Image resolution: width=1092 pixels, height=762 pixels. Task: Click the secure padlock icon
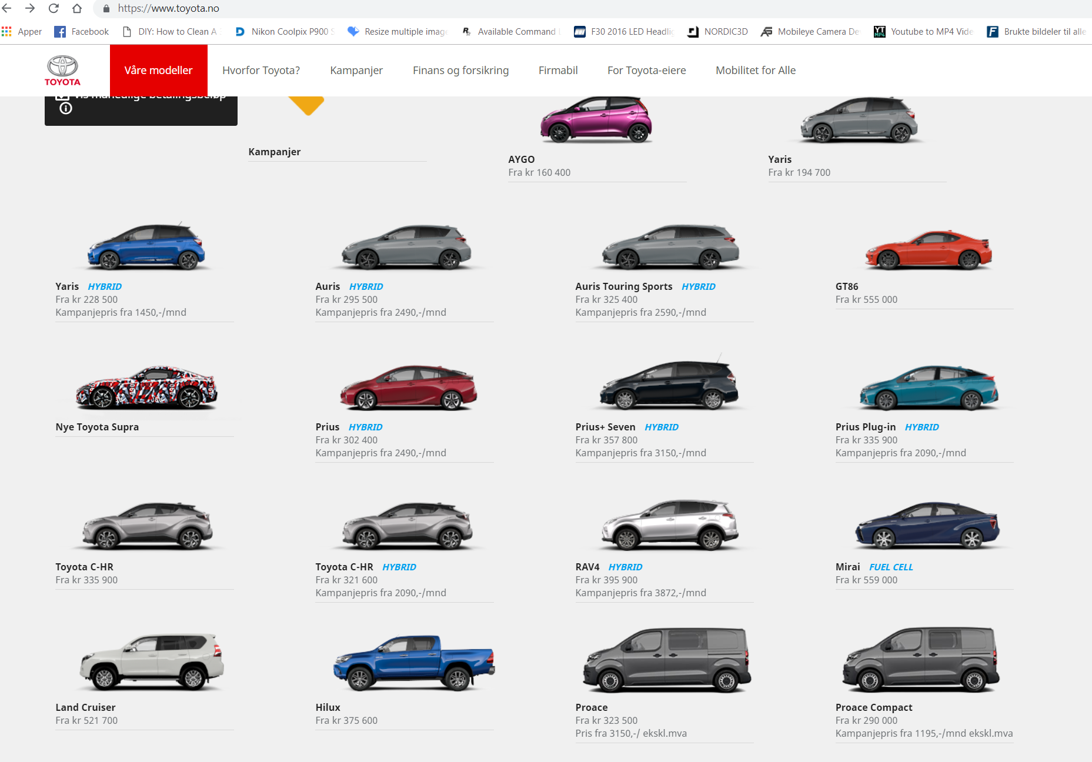(106, 9)
